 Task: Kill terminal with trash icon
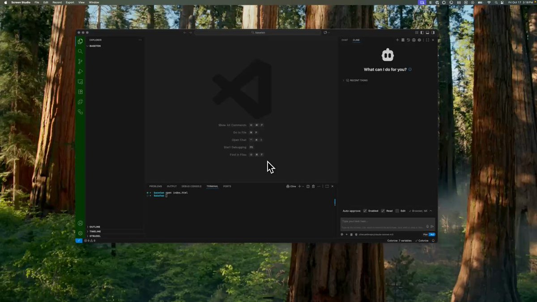[x=313, y=186]
